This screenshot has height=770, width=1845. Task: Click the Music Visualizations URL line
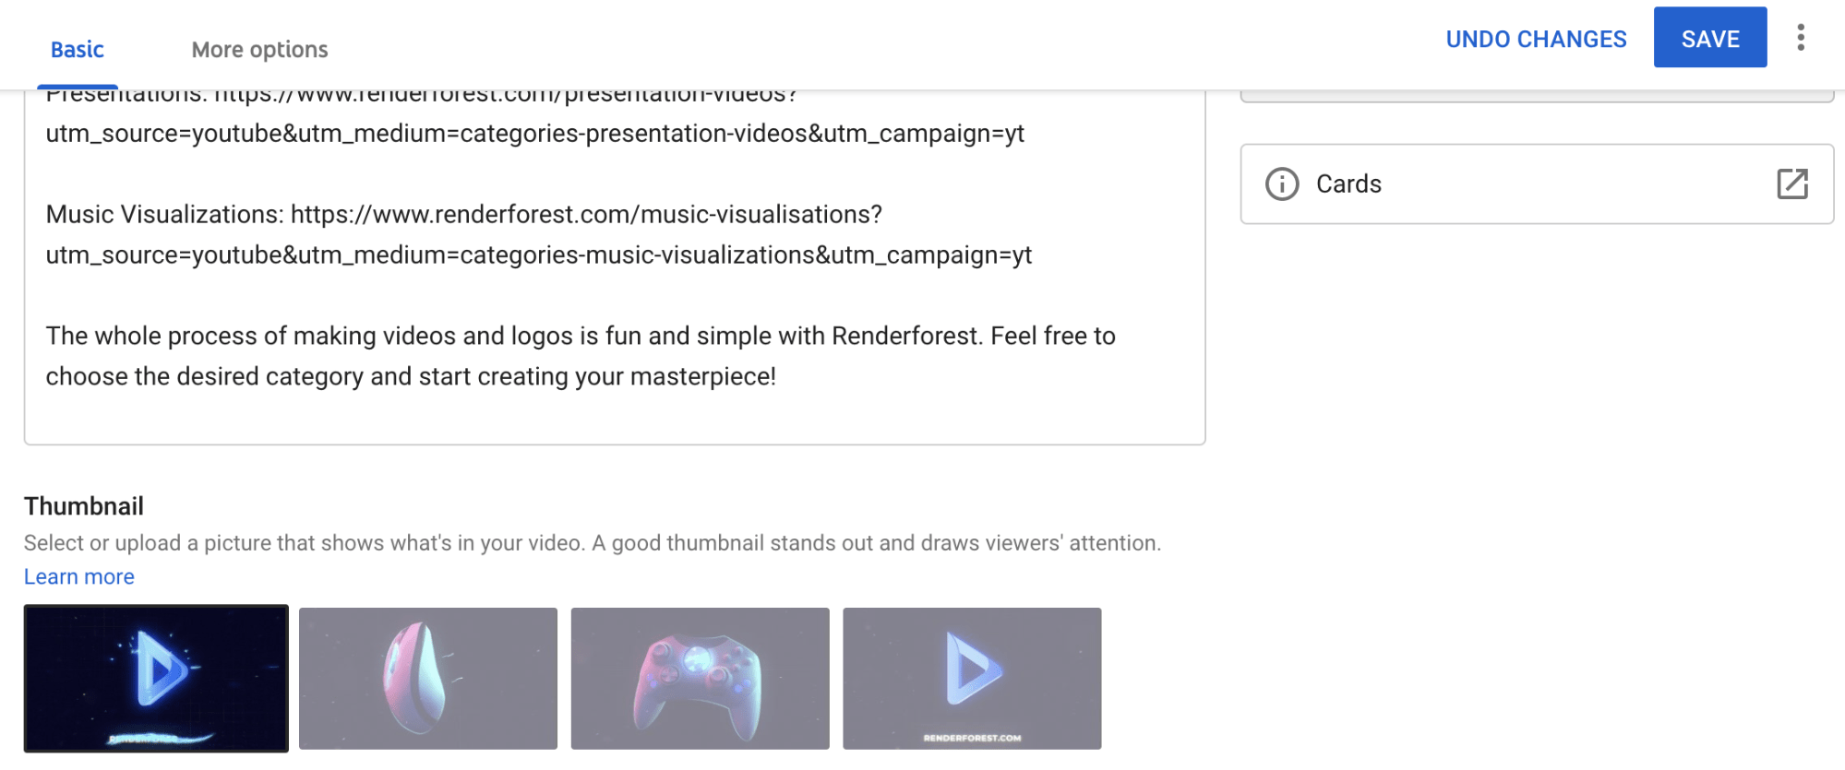pyautogui.click(x=464, y=215)
